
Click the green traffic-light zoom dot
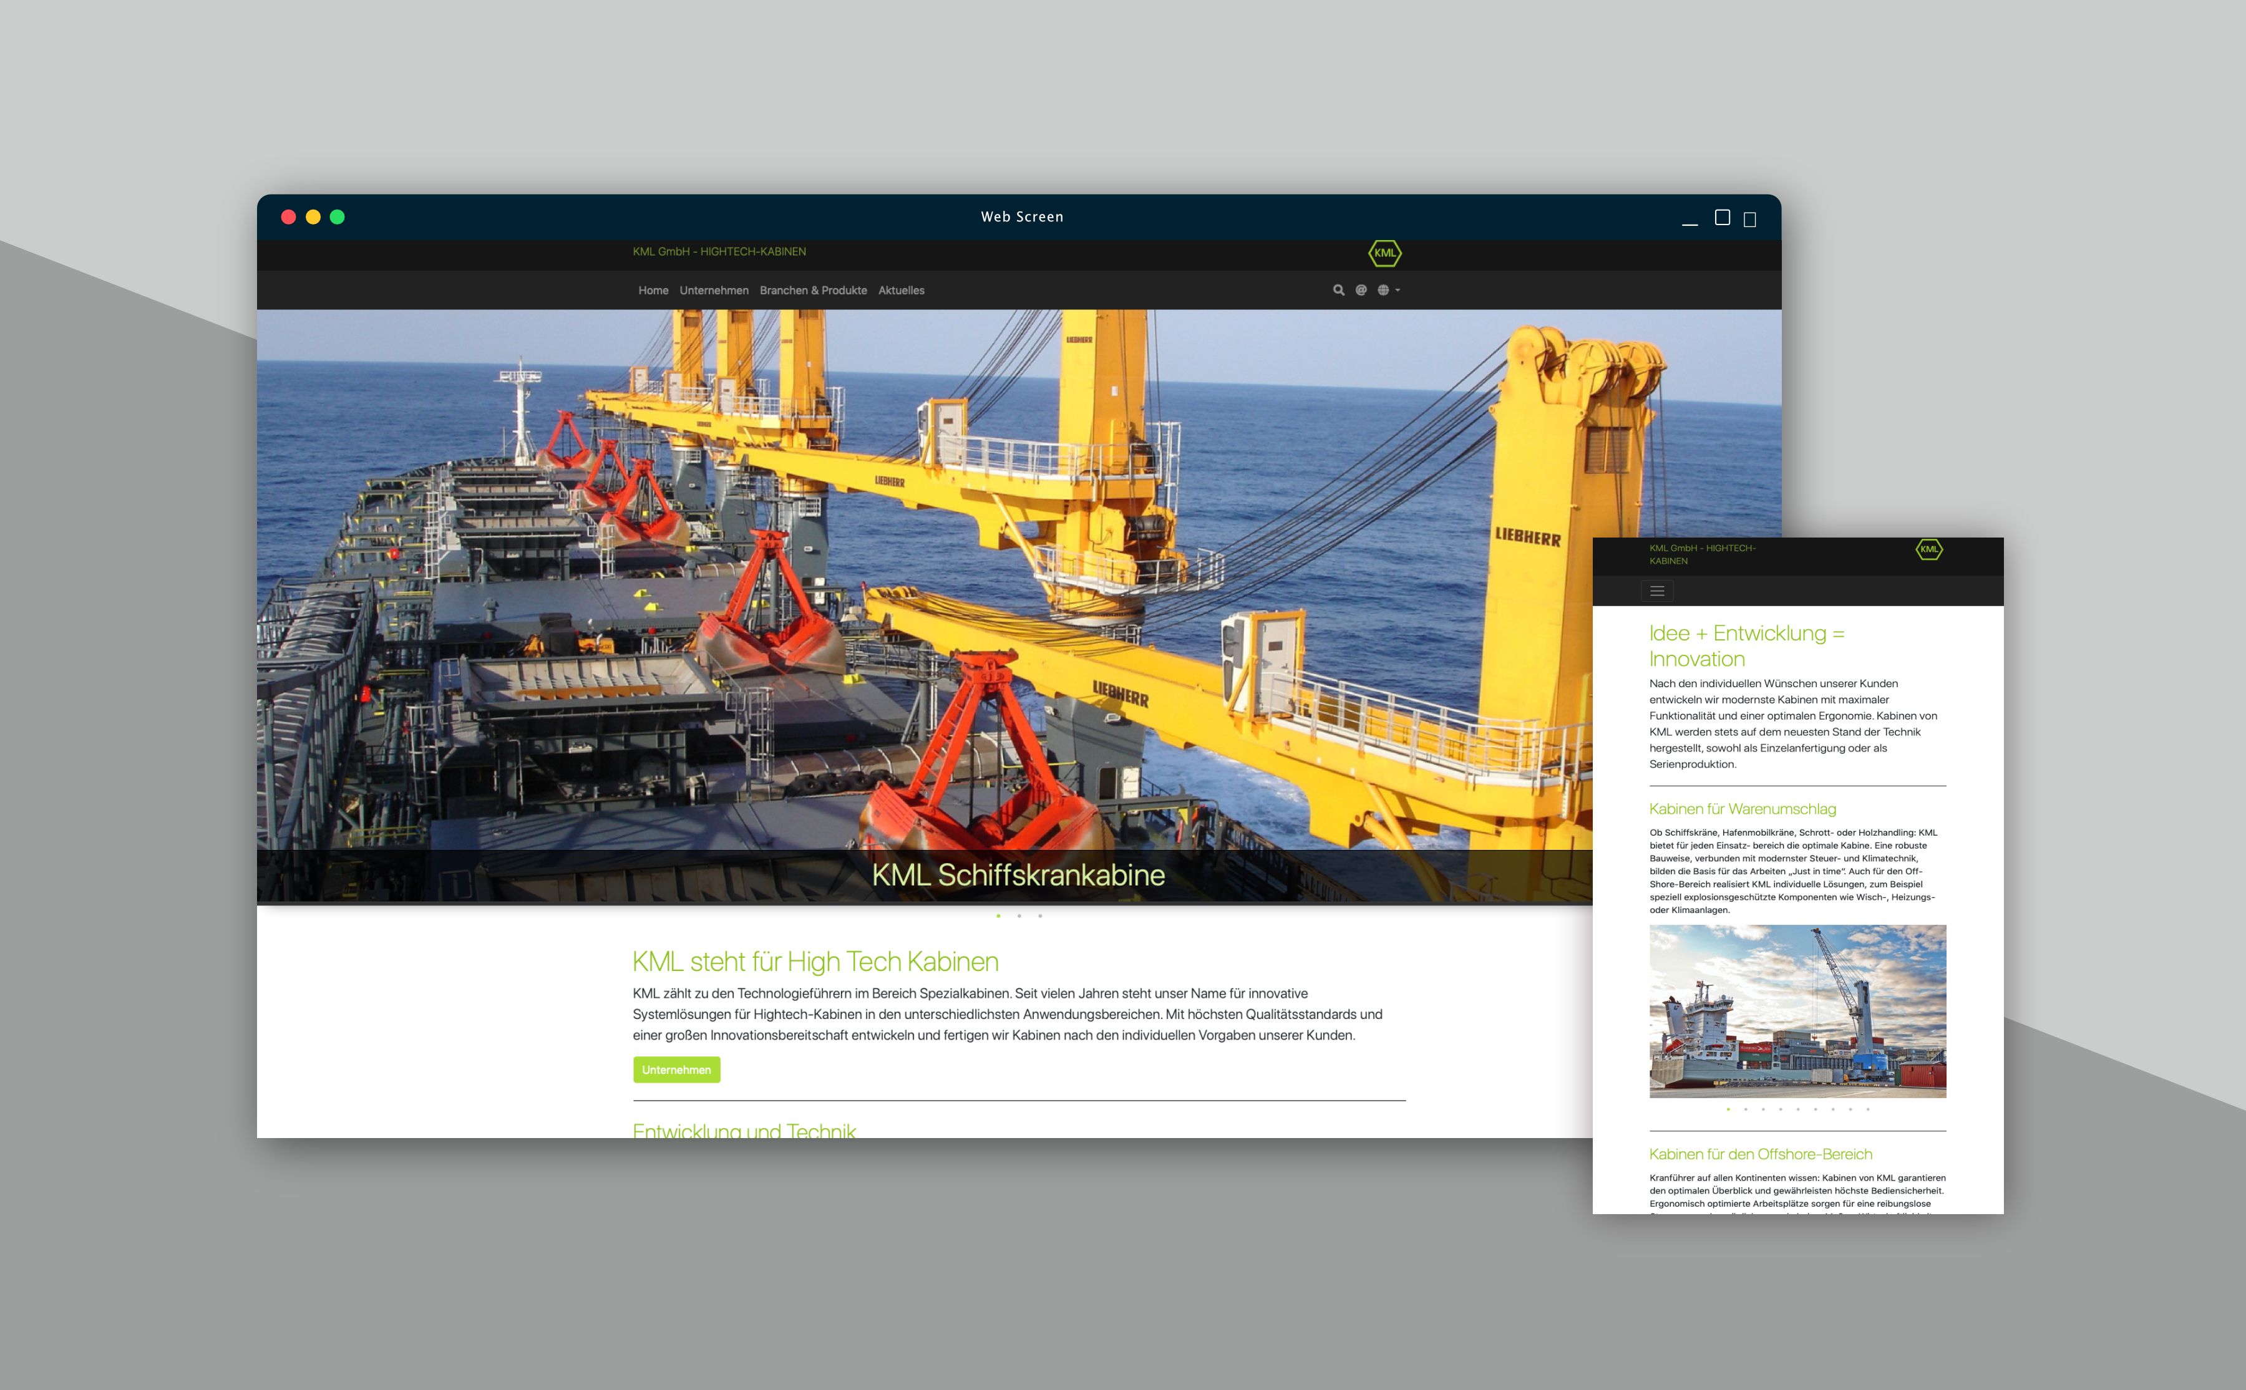click(x=338, y=217)
